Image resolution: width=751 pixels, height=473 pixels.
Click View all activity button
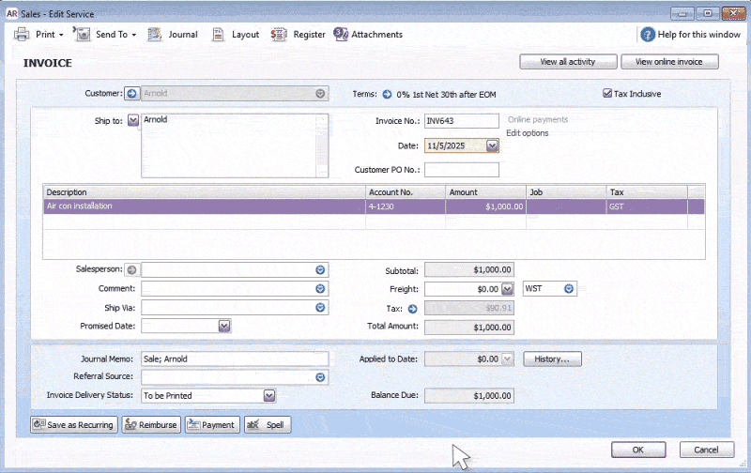[x=568, y=62]
